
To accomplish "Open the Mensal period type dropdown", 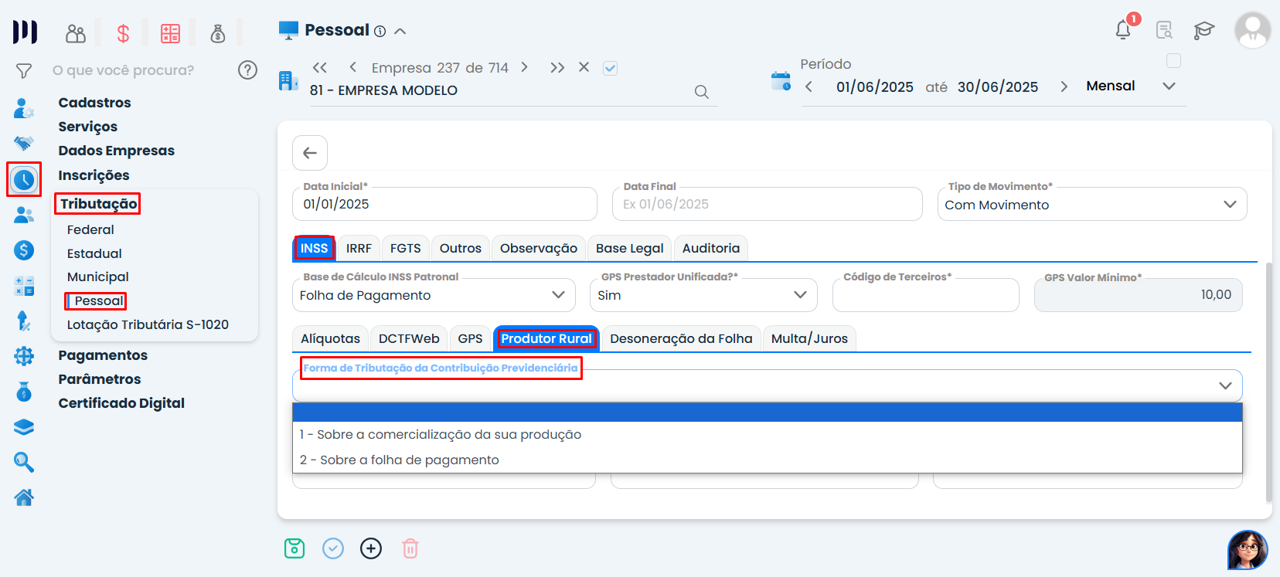I will (x=1169, y=87).
